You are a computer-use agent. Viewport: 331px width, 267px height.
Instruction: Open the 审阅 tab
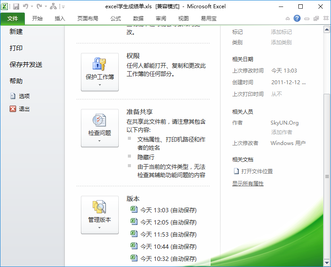coord(161,19)
